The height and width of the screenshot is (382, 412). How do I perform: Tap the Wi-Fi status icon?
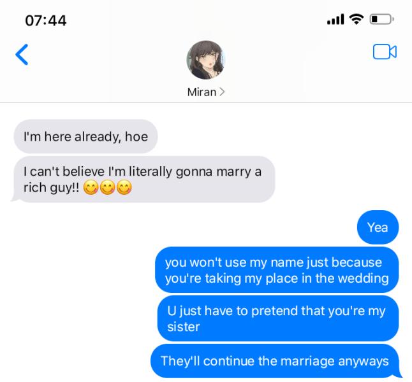(x=356, y=19)
